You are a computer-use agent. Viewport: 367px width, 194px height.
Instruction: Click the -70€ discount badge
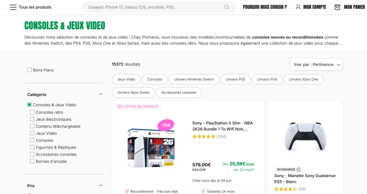point(166,125)
